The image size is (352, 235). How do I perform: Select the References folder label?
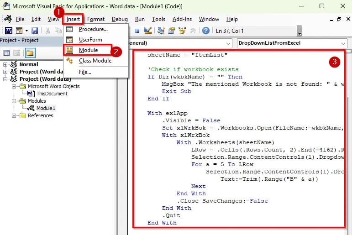click(x=41, y=115)
